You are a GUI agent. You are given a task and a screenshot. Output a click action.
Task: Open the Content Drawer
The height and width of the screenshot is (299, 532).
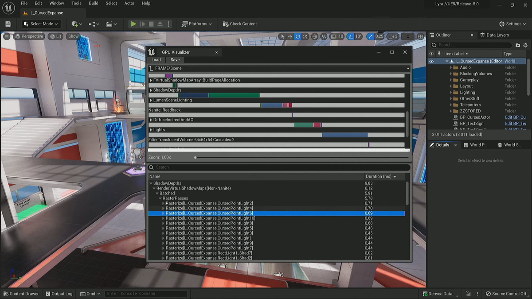click(21, 294)
